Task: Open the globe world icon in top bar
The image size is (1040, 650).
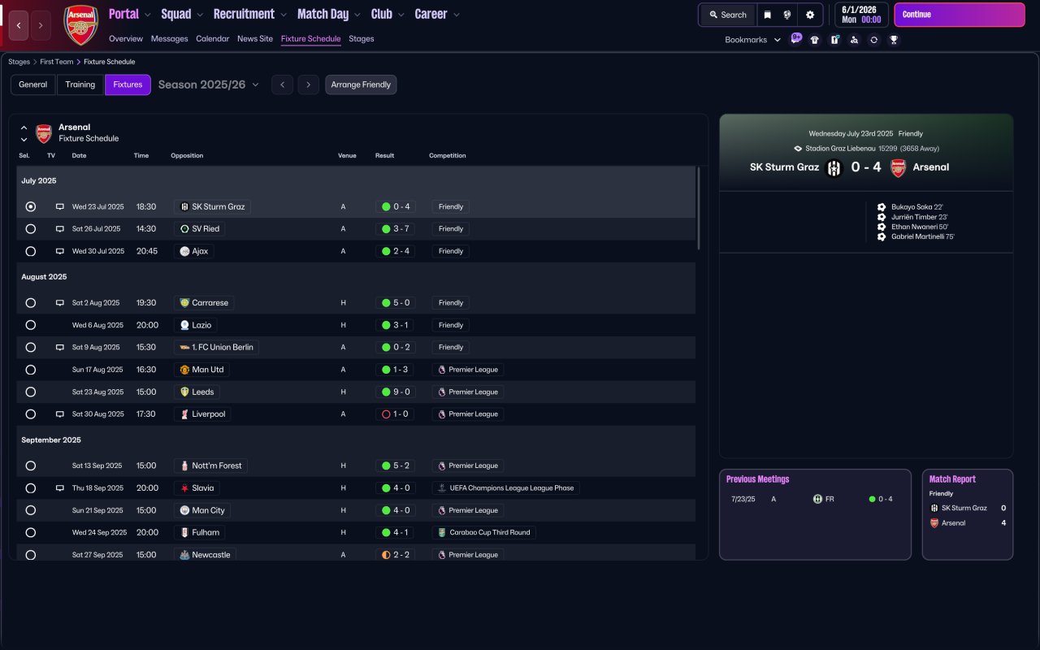Action: coord(787,15)
